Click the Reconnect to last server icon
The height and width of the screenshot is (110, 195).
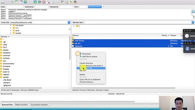53,2
